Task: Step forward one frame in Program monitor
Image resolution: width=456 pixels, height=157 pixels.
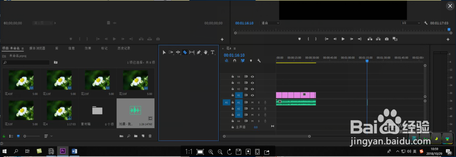Action: [351, 39]
